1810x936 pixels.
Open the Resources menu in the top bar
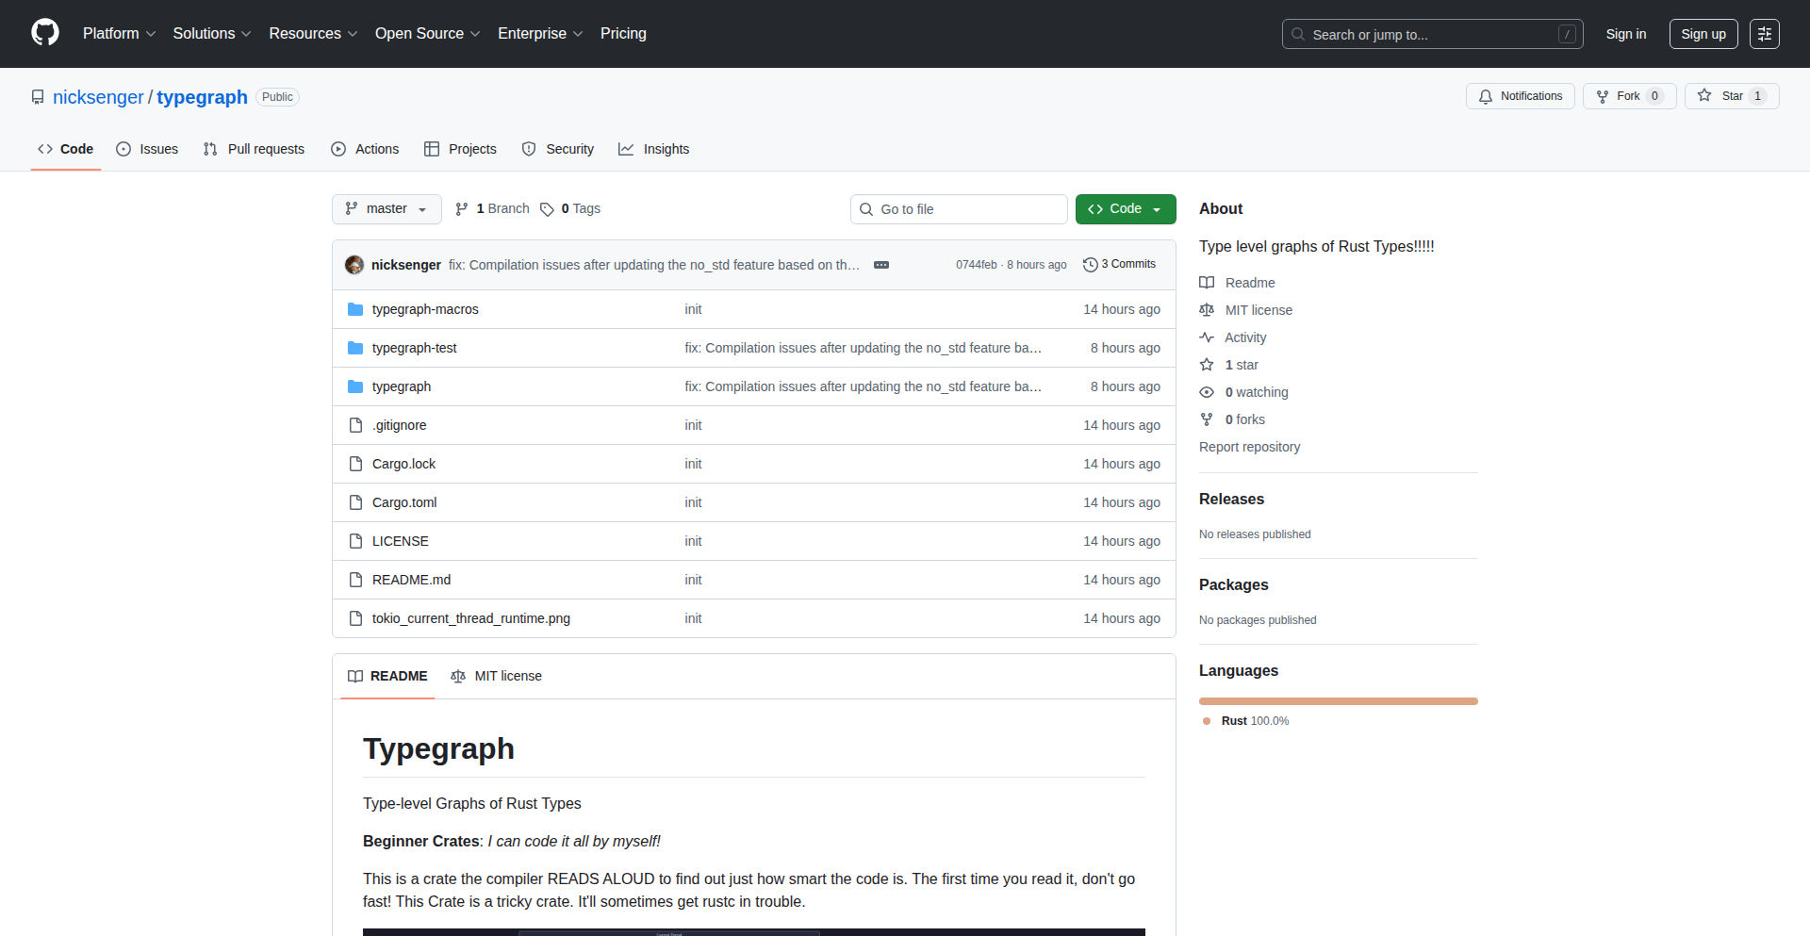pyautogui.click(x=312, y=33)
